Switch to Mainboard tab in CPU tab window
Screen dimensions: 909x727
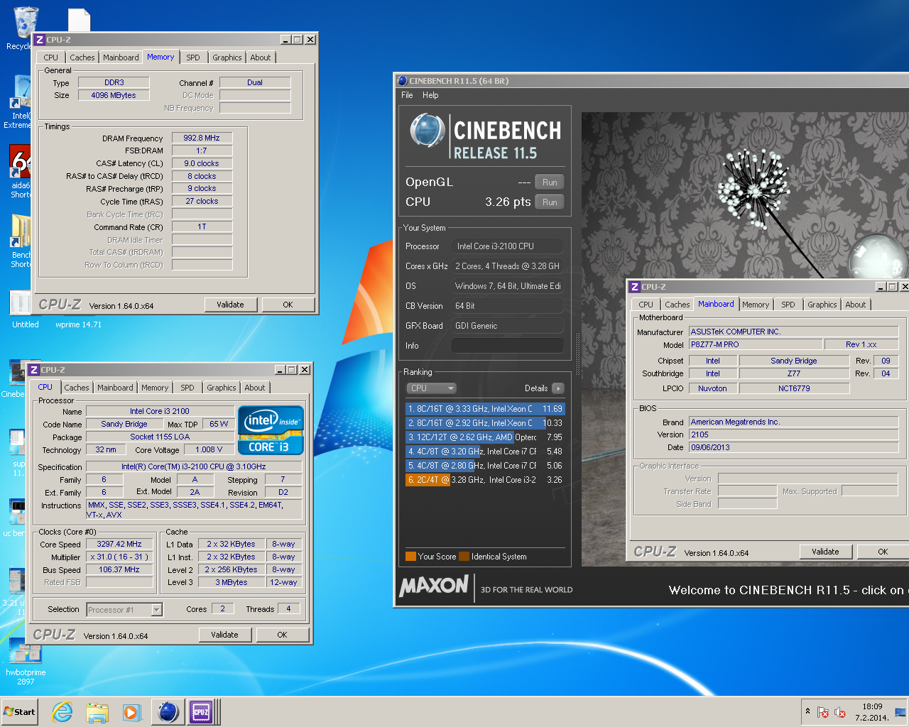(x=115, y=388)
